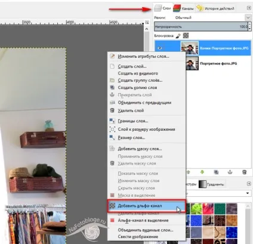Click the Копия Портретное фото.JPG layer name
Screen dimensions: 253x244
click(224, 48)
